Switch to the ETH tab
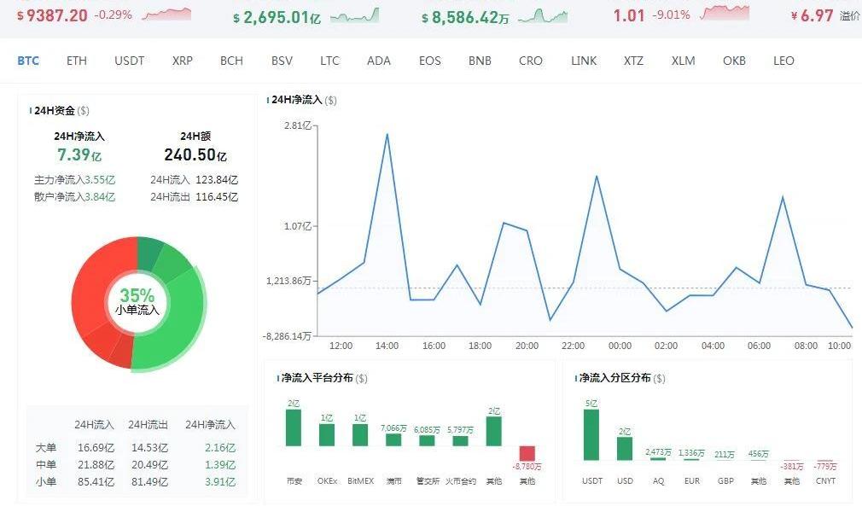Image resolution: width=862 pixels, height=506 pixels. (x=77, y=61)
